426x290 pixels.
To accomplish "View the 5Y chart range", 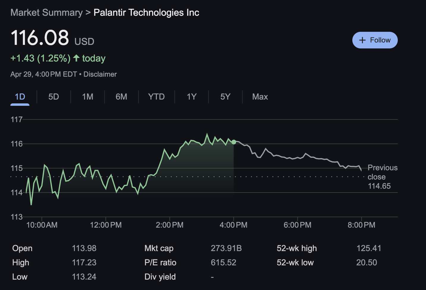I will 225,97.
